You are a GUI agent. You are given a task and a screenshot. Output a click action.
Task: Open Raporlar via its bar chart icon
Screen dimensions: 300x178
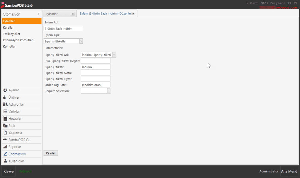tap(5, 147)
